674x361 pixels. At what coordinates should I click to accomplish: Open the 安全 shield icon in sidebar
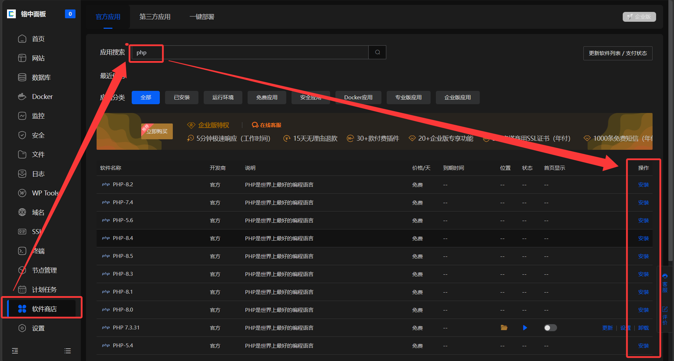tap(22, 135)
